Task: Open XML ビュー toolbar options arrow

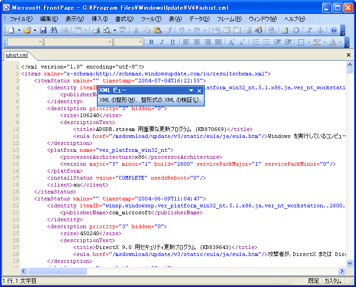Action: point(191,91)
